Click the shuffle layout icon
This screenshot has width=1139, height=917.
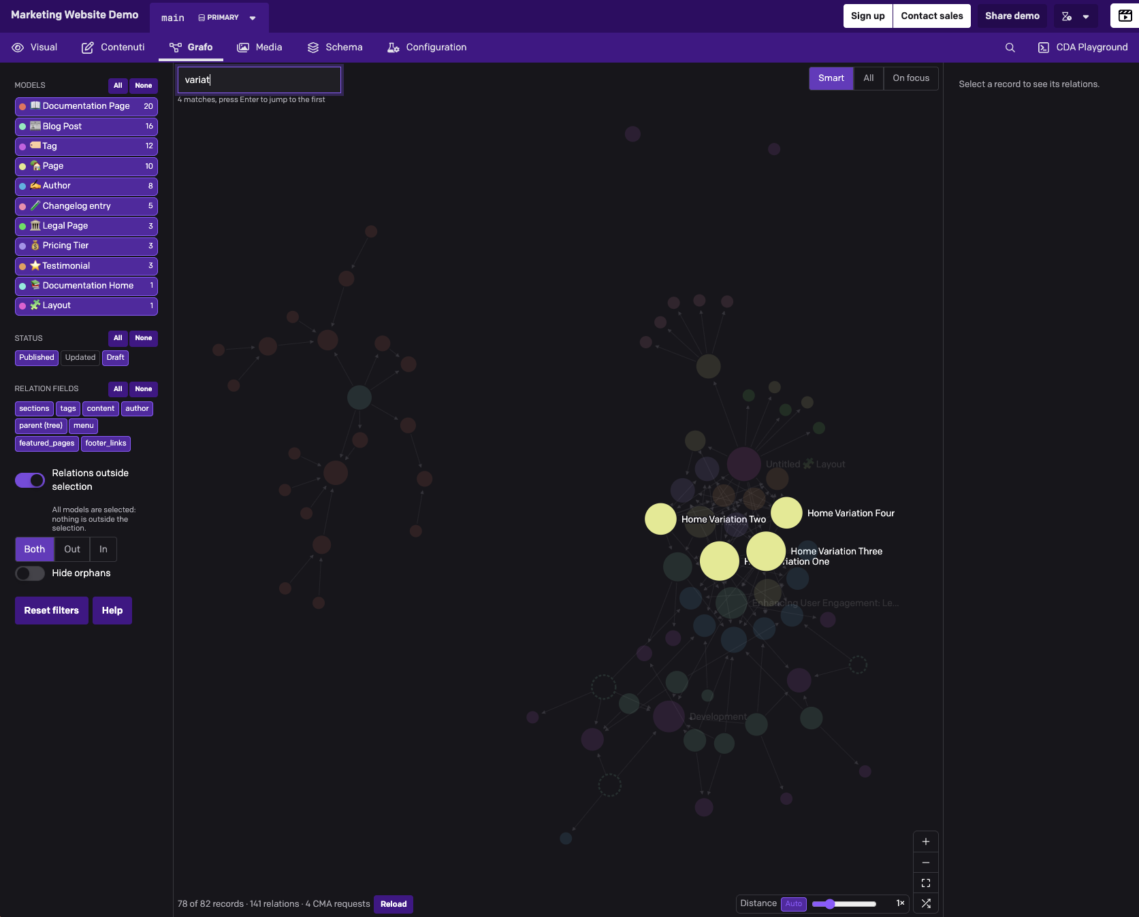(x=926, y=903)
